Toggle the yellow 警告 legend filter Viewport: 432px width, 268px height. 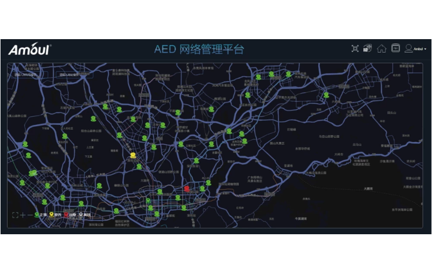coord(55,215)
